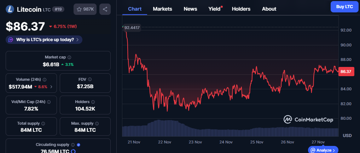Image resolution: width=360 pixels, height=153 pixels.
Task: Click the Vol/Mkt Cap info icon
Action: (49, 102)
